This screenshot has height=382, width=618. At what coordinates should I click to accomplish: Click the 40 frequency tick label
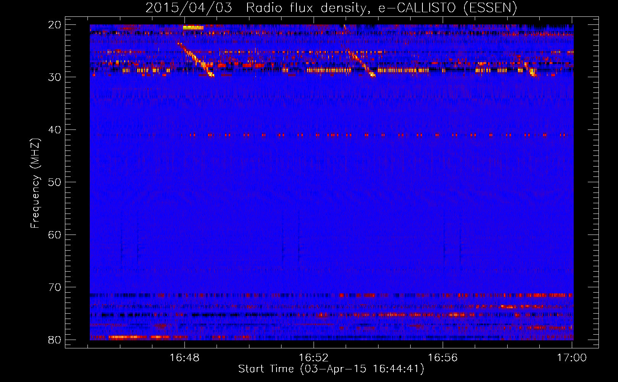point(55,130)
